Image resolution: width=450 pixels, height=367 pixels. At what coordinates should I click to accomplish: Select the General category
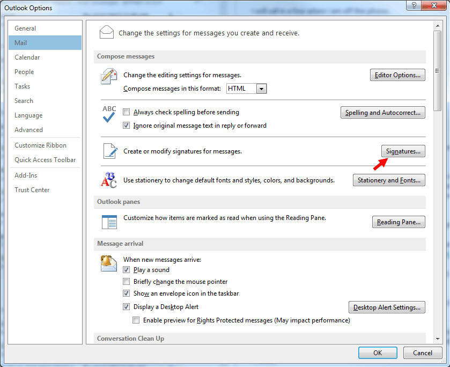pyautogui.click(x=45, y=28)
